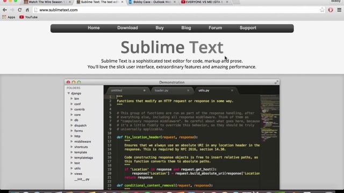Close Watch The Wire tab
Viewport: 344px width, 193px height.
(x=70, y=2)
